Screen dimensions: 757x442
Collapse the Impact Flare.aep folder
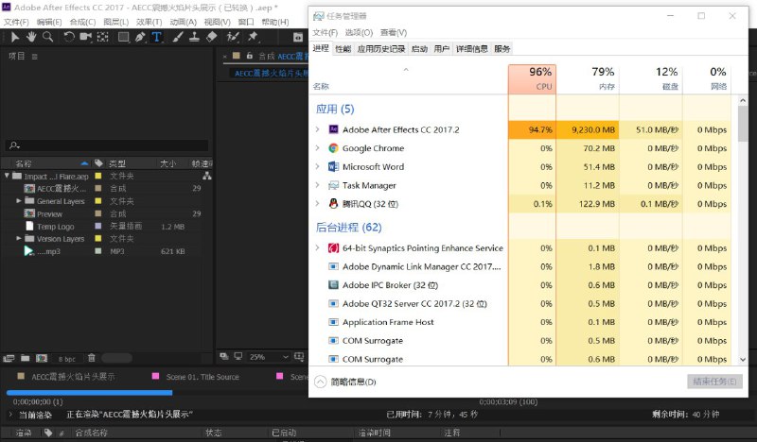tap(7, 176)
